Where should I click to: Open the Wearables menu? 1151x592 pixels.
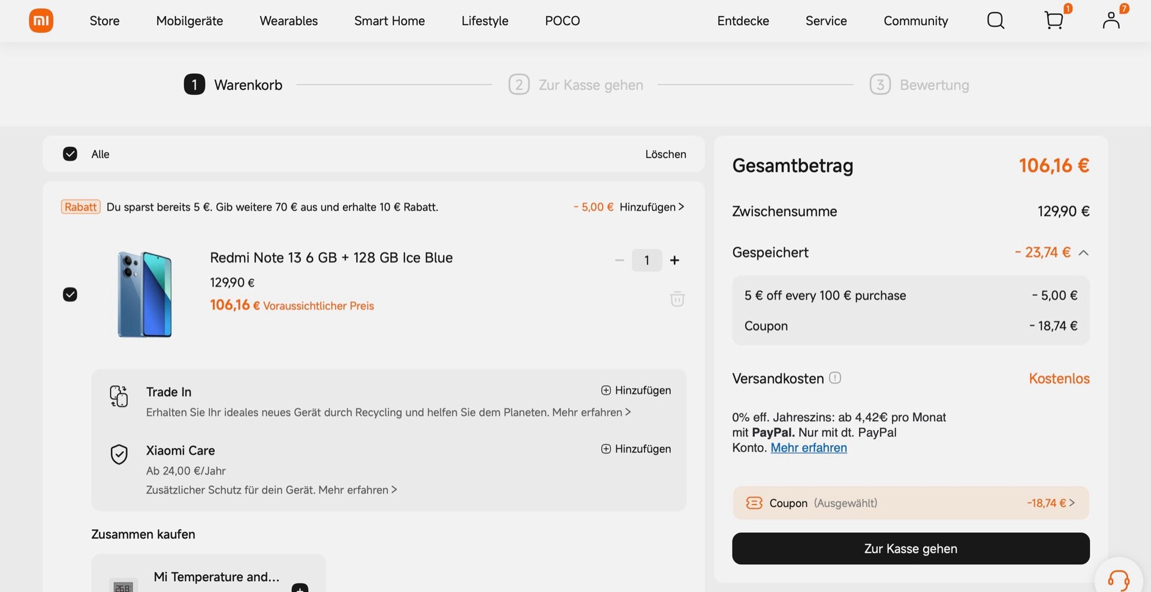[x=288, y=21]
